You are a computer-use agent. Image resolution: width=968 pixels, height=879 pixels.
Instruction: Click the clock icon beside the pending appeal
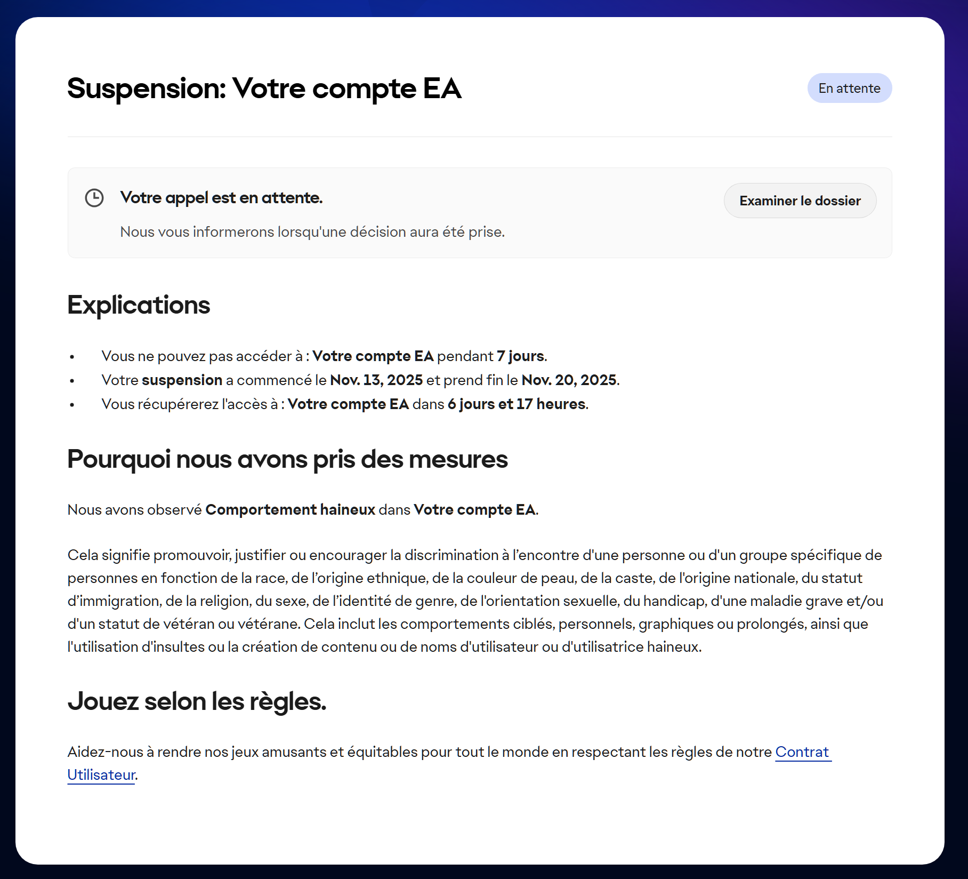(x=94, y=198)
